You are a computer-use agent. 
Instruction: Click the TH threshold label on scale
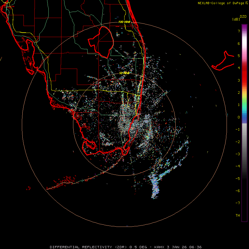[x=238, y=215]
